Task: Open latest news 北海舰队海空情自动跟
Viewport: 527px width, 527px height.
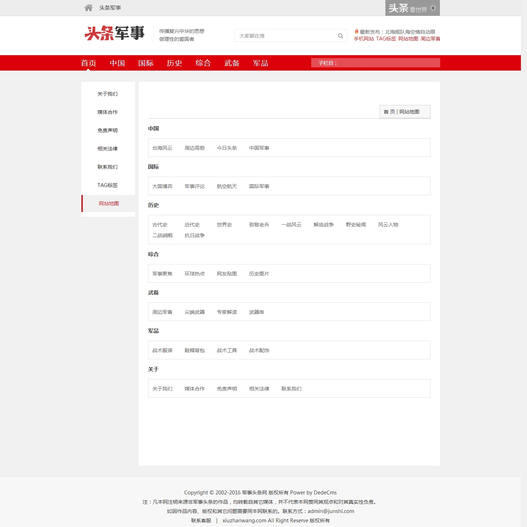Action: 410,32
